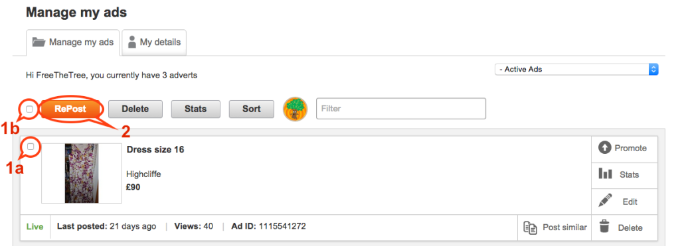Click the orange RePost button
680x246 pixels.
(70, 109)
